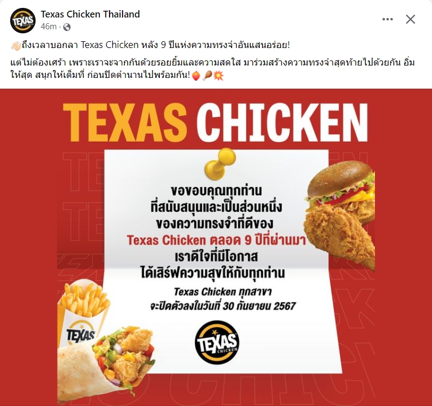Click the chicken drumstick emoji in caption
Image resolution: width=432 pixels, height=406 pixels.
point(207,76)
